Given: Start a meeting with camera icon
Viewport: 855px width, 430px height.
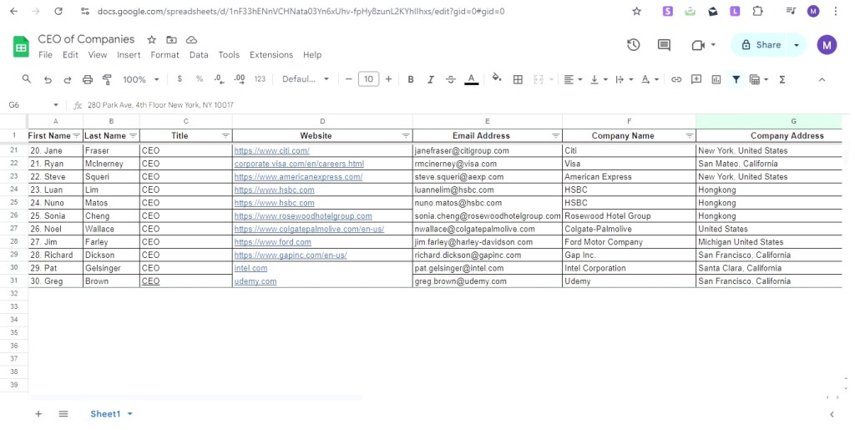Looking at the screenshot, I should (x=699, y=45).
